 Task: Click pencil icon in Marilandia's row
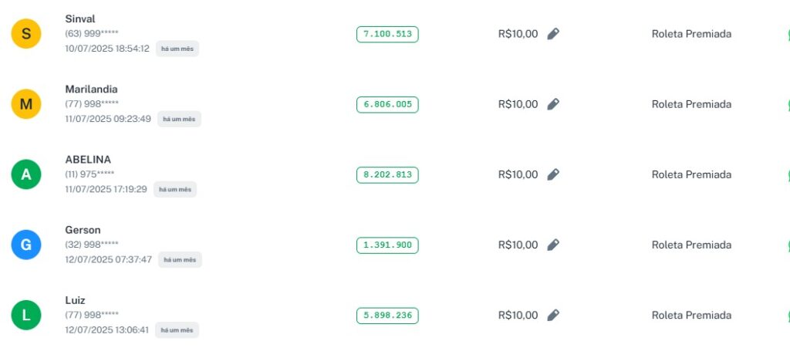[552, 104]
